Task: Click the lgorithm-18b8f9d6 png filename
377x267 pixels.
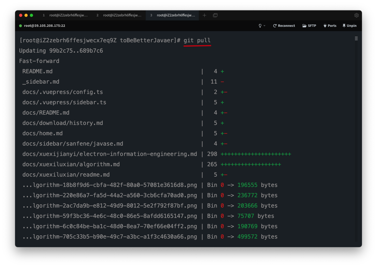Action: click(x=110, y=185)
